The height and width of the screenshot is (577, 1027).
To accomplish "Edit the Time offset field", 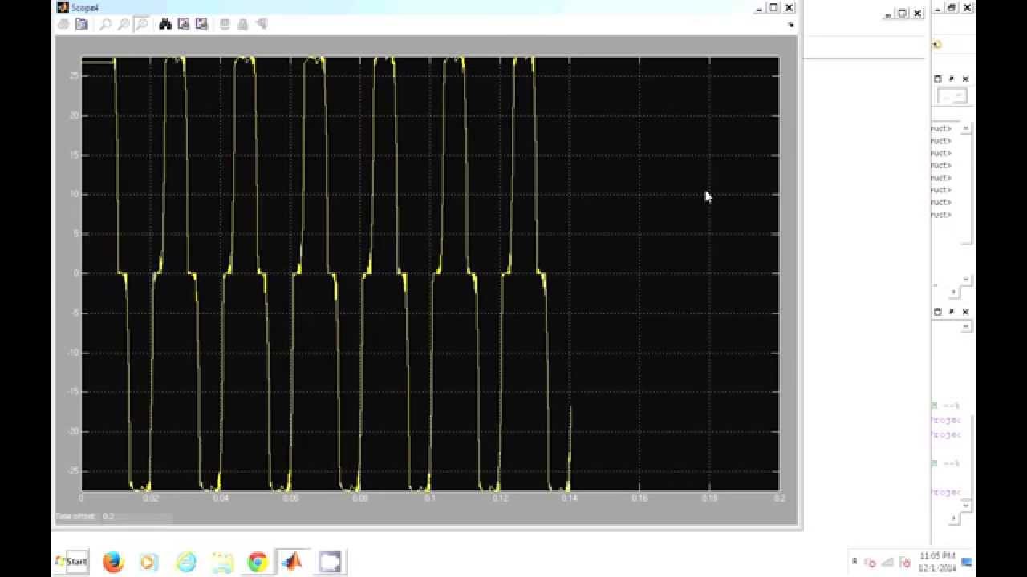I will pyautogui.click(x=136, y=517).
